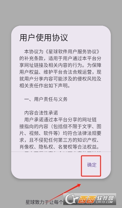Click the red arrow annotation
The width and height of the screenshot is (122, 208).
63,193
